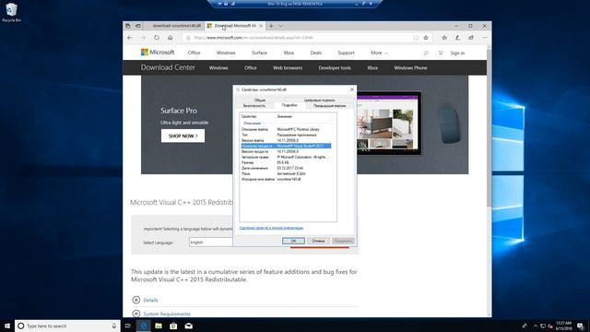Click Office in Download Center bar

click(250, 68)
